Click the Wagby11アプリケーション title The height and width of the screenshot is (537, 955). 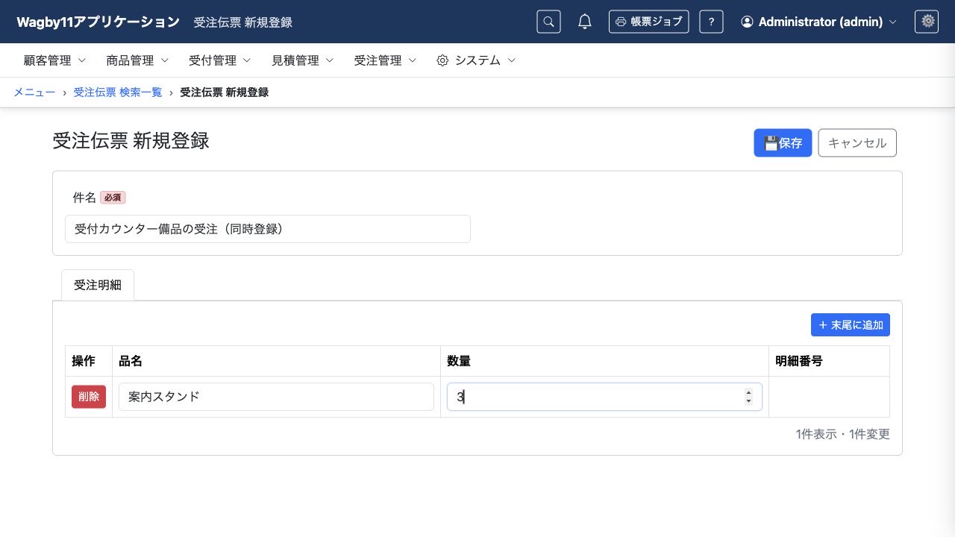[x=98, y=22]
